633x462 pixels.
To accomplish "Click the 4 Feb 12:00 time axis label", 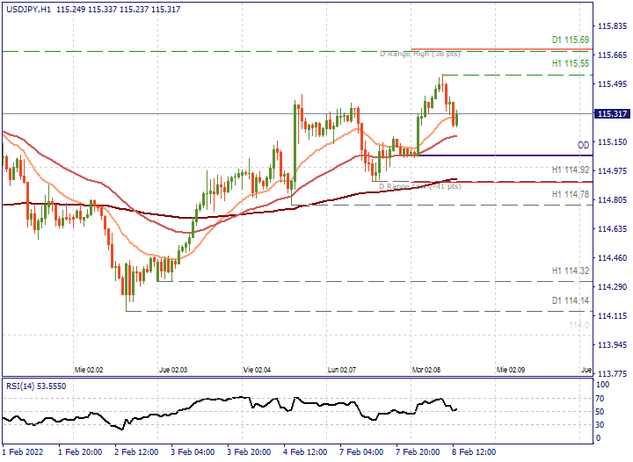I will click(305, 452).
